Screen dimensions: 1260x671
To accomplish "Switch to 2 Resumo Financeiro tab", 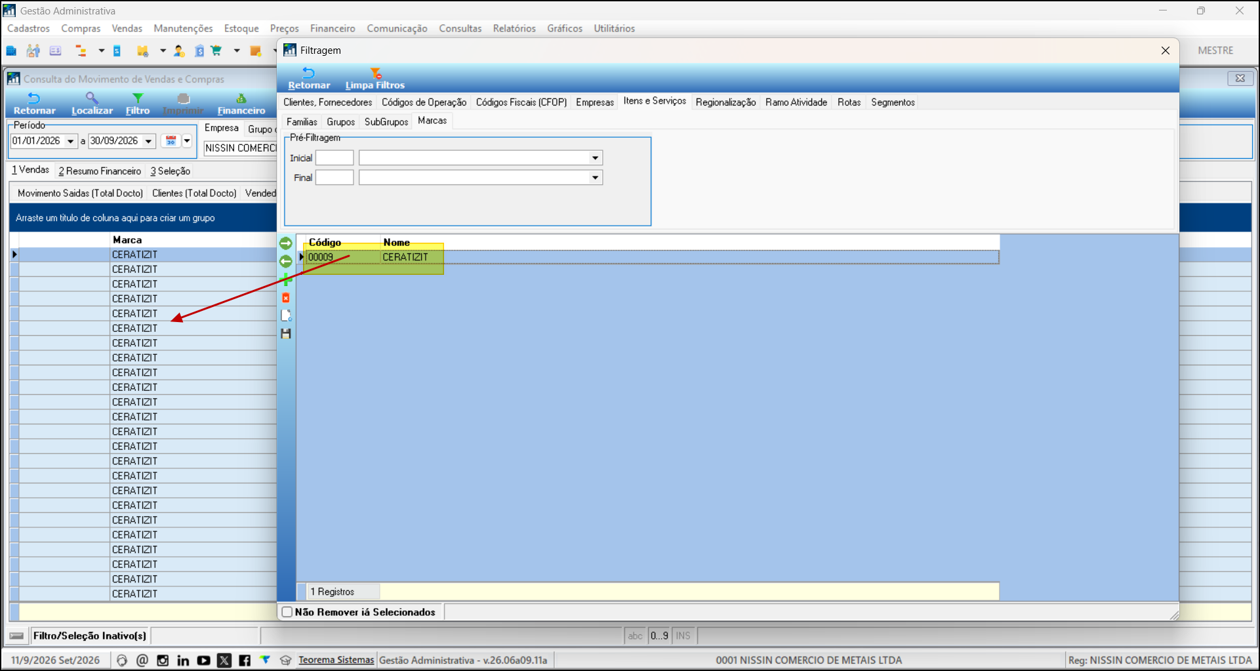I will [100, 171].
